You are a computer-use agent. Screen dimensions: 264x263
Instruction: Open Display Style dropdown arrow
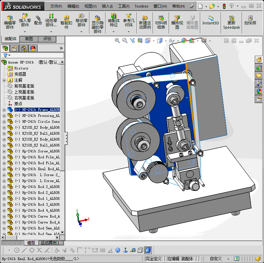166,41
